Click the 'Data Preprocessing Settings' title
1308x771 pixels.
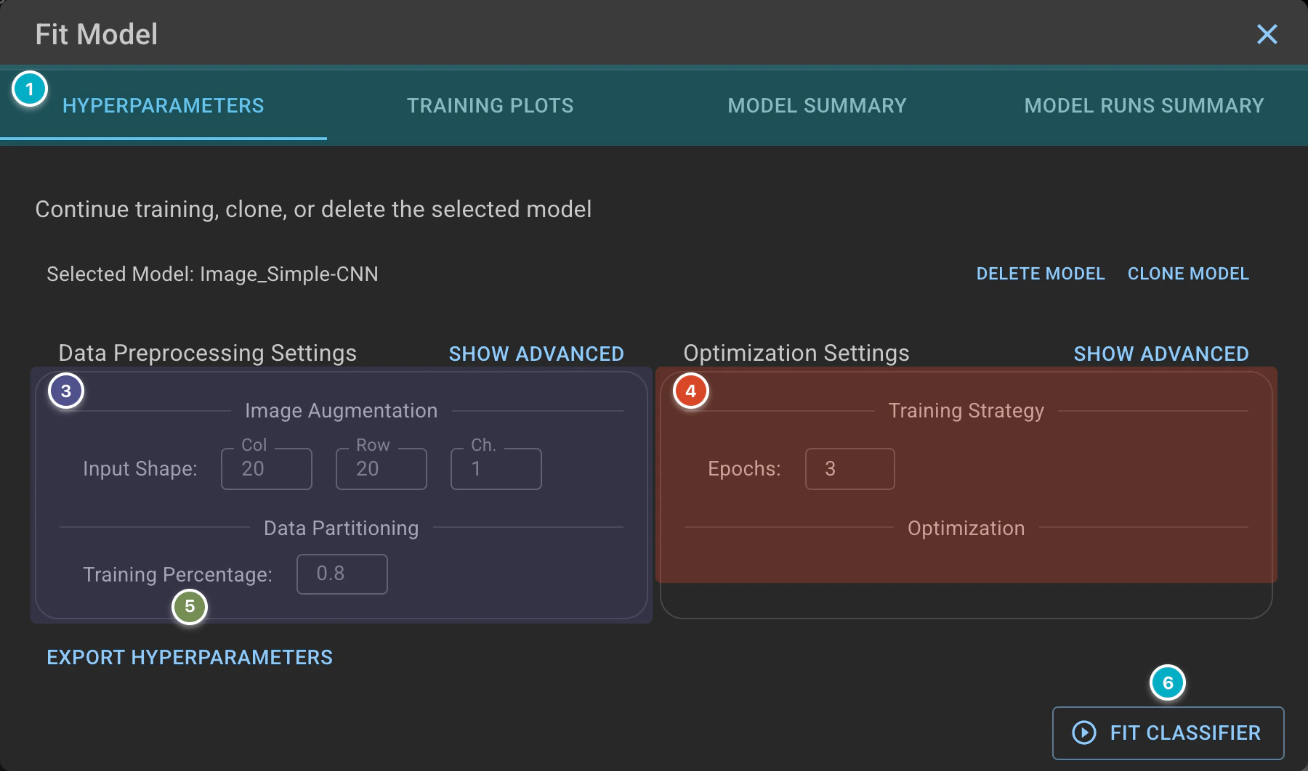click(x=208, y=353)
